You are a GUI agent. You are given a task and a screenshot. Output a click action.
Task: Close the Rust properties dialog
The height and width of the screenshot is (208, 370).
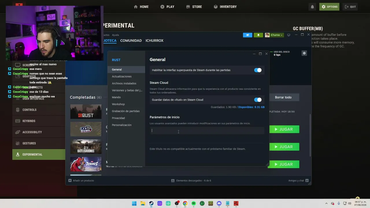pyautogui.click(x=267, y=54)
